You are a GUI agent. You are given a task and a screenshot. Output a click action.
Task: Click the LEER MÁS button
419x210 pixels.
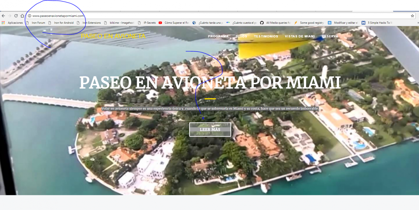click(x=210, y=129)
